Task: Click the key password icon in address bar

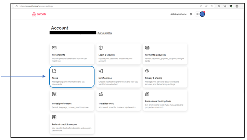Action: [x=201, y=6]
